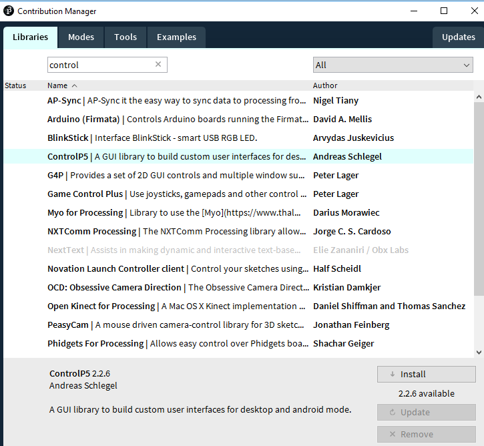
Task: Select the NXTComm Processing row
Action: 238,232
